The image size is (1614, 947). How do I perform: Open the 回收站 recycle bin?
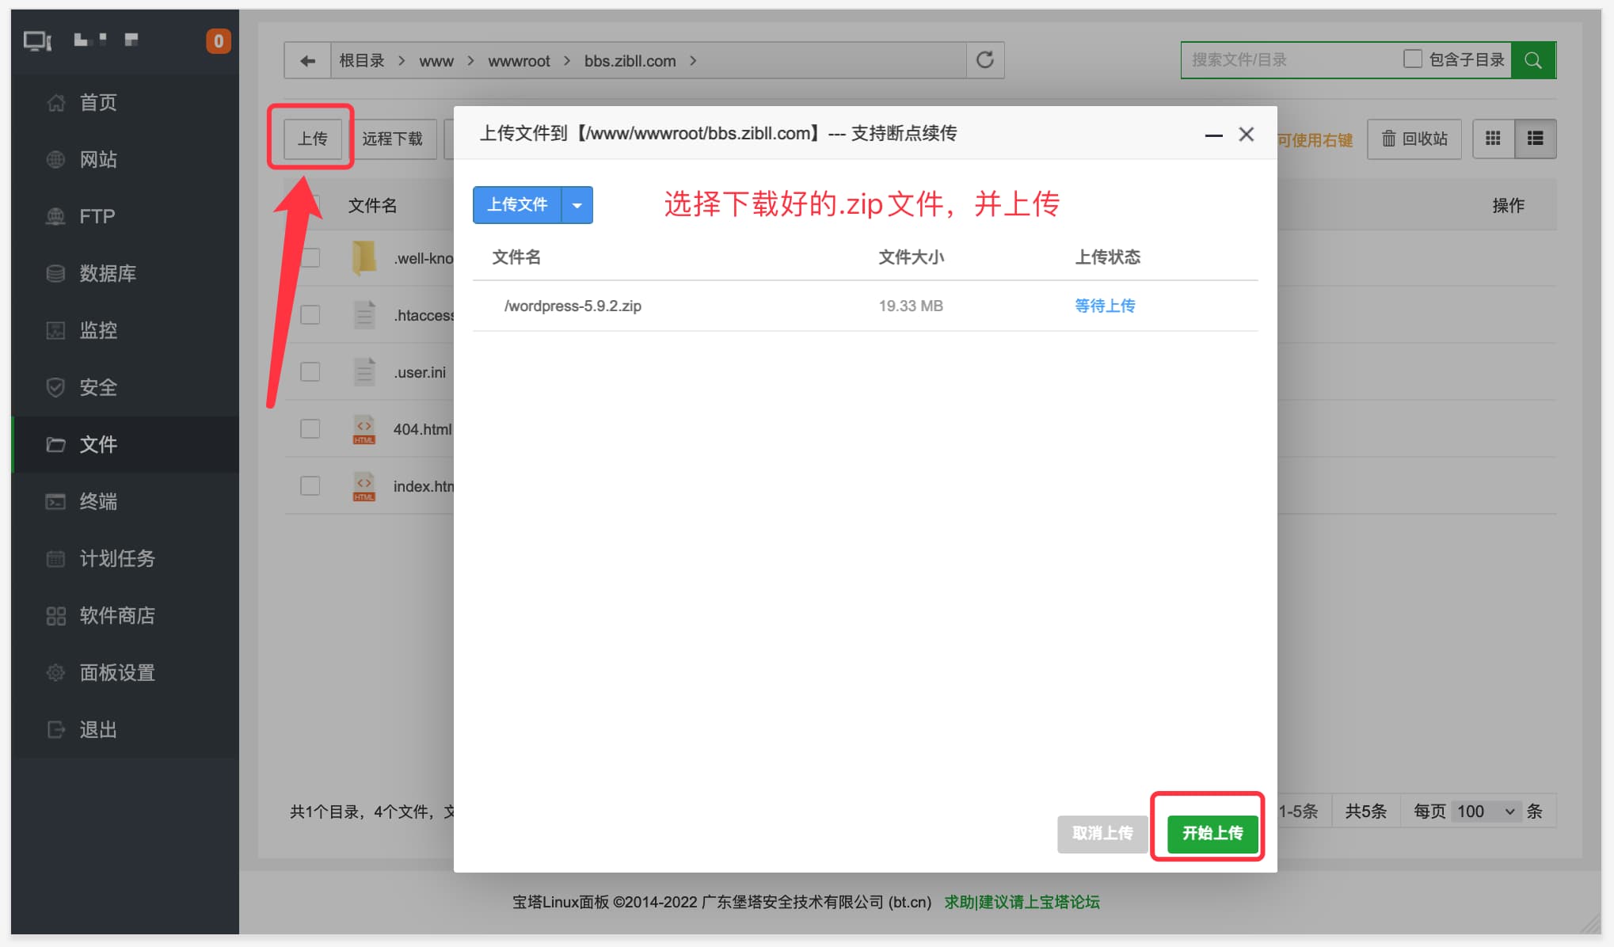tap(1414, 139)
